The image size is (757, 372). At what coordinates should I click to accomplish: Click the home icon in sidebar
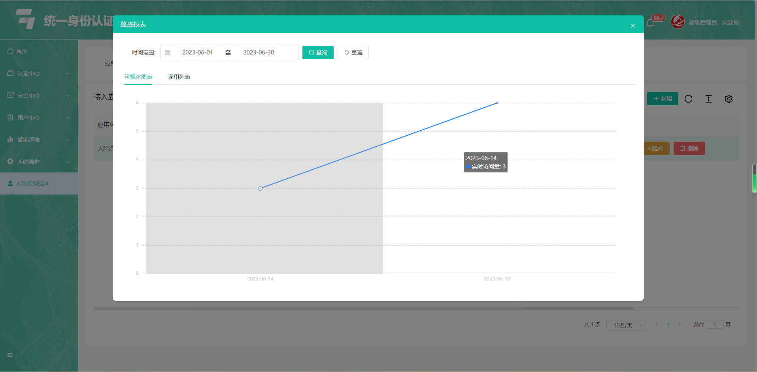tap(10, 51)
